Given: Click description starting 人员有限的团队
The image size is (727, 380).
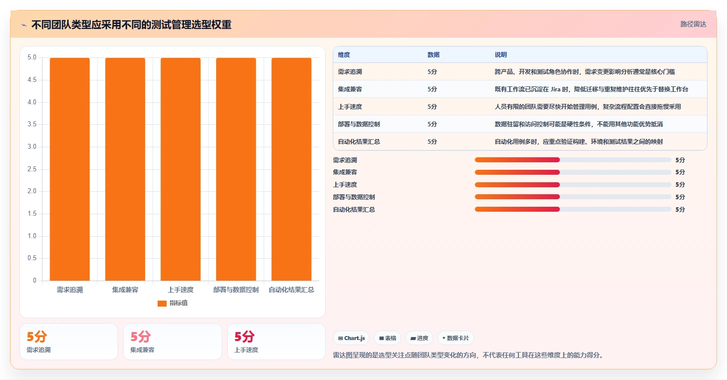Looking at the screenshot, I should pos(588,107).
